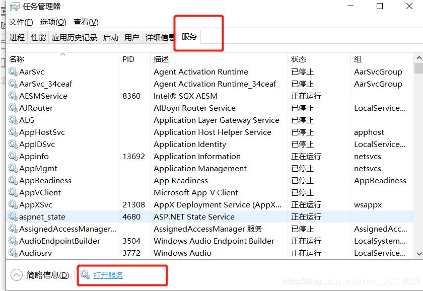Click the gear icon next to AESMService
This screenshot has height=291, width=423.
(x=13, y=96)
